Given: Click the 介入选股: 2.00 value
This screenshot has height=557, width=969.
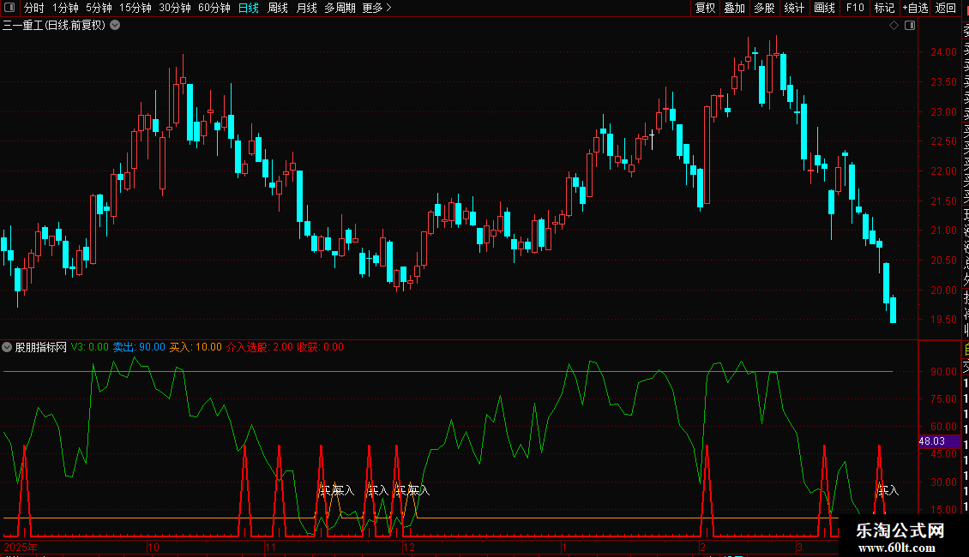Looking at the screenshot, I should 260,347.
